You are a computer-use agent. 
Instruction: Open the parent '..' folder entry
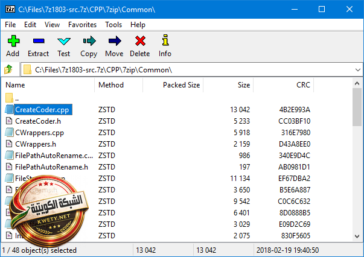click(x=16, y=98)
